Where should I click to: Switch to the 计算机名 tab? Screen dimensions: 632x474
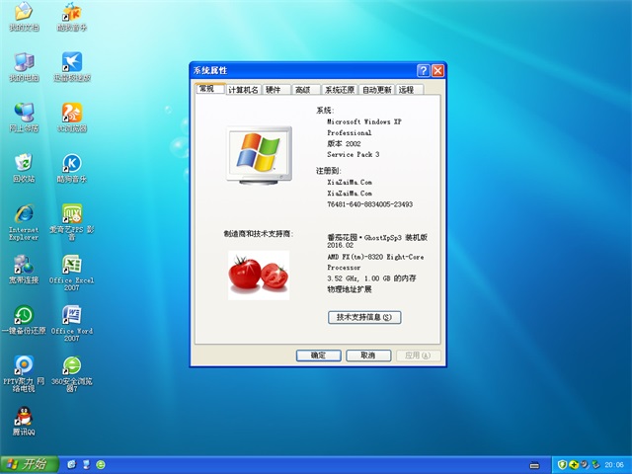(243, 90)
